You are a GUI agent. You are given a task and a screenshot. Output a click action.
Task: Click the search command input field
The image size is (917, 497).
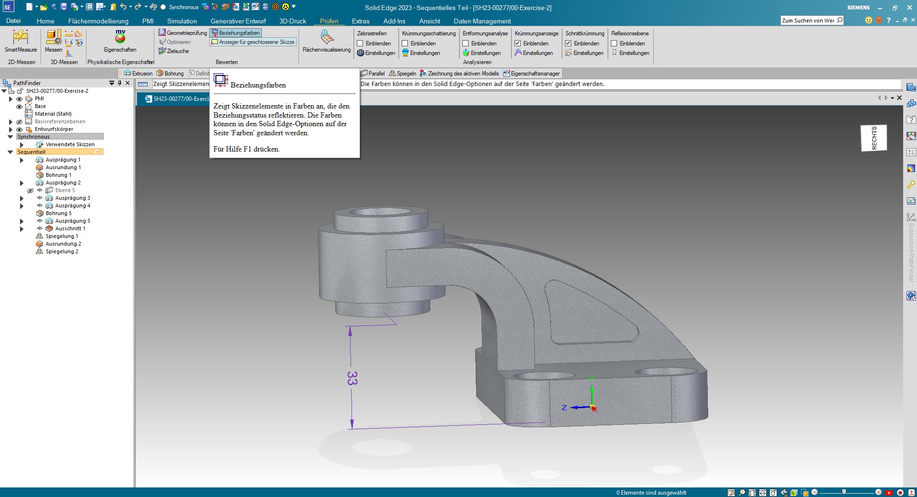tap(811, 20)
